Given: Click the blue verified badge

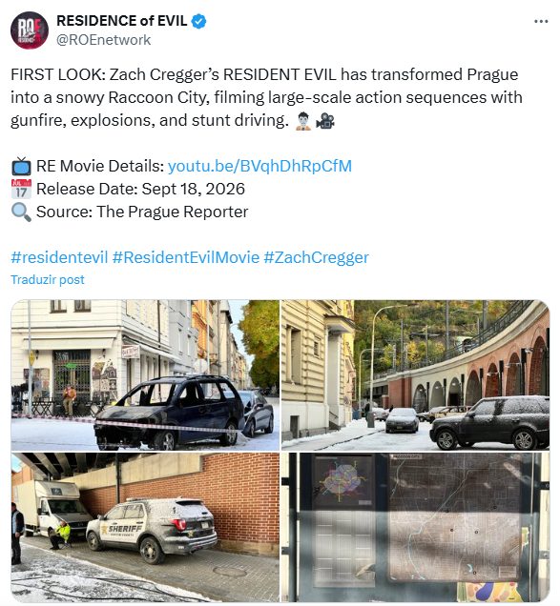Looking at the screenshot, I should click(199, 21).
